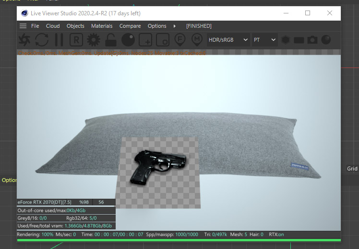Viewport: 359px width, 249px height.
Task: Click the pistol image in the render
Action: click(x=158, y=167)
